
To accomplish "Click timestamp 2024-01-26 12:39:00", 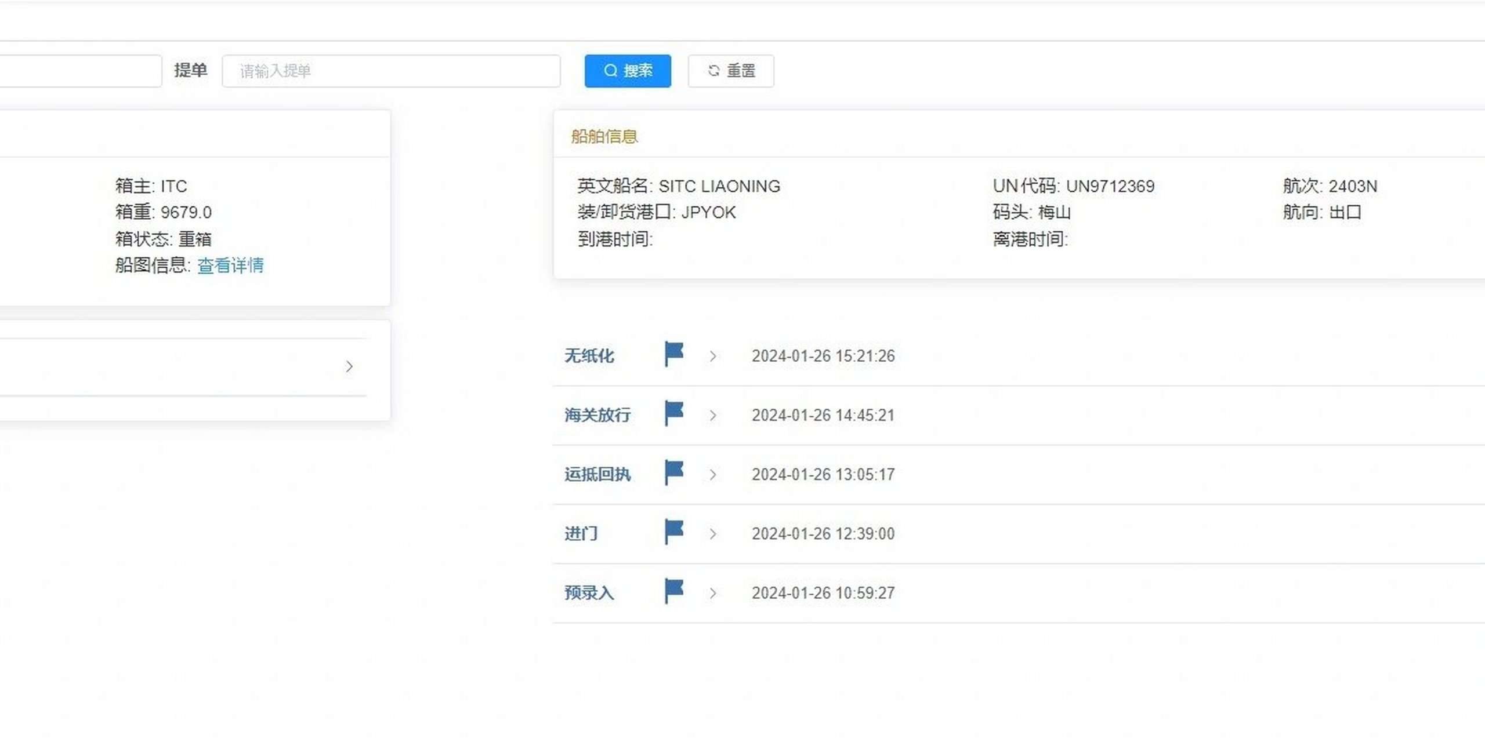I will click(x=823, y=533).
